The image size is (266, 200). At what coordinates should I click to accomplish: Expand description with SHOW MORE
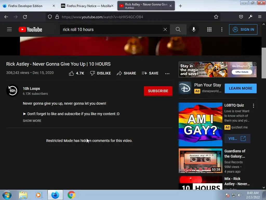[x=32, y=121]
